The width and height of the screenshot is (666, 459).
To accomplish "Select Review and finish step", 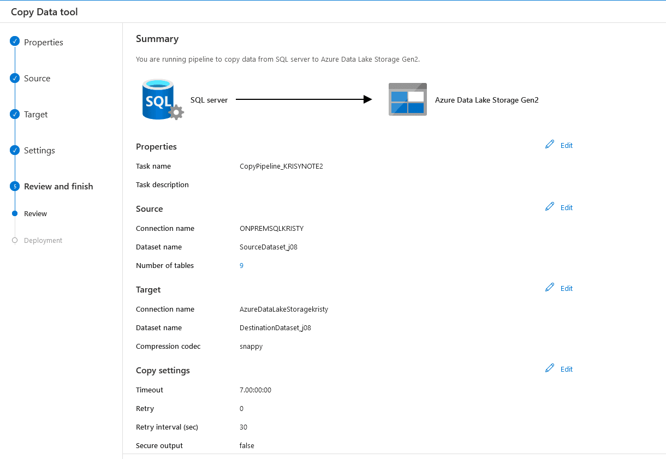I will point(58,187).
